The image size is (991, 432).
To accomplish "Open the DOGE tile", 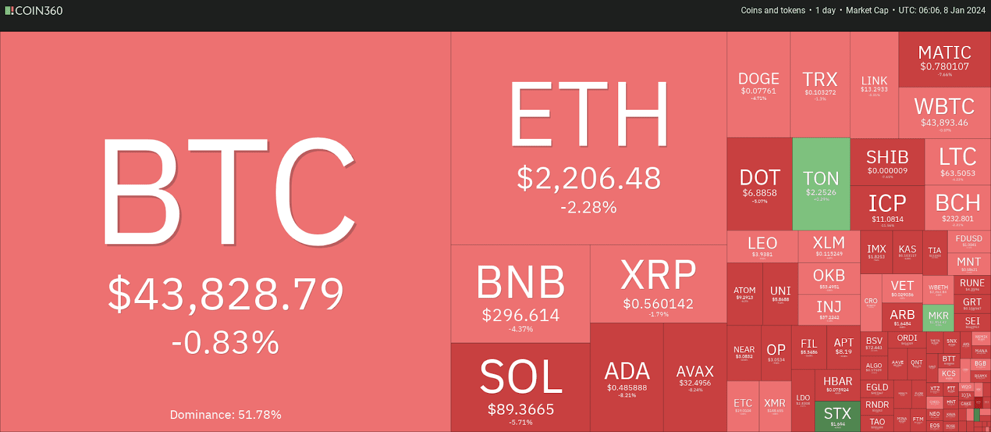I will (759, 85).
